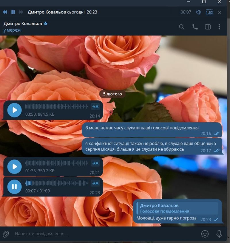
Task: Play the 03:50 voice message
Action: [14, 110]
